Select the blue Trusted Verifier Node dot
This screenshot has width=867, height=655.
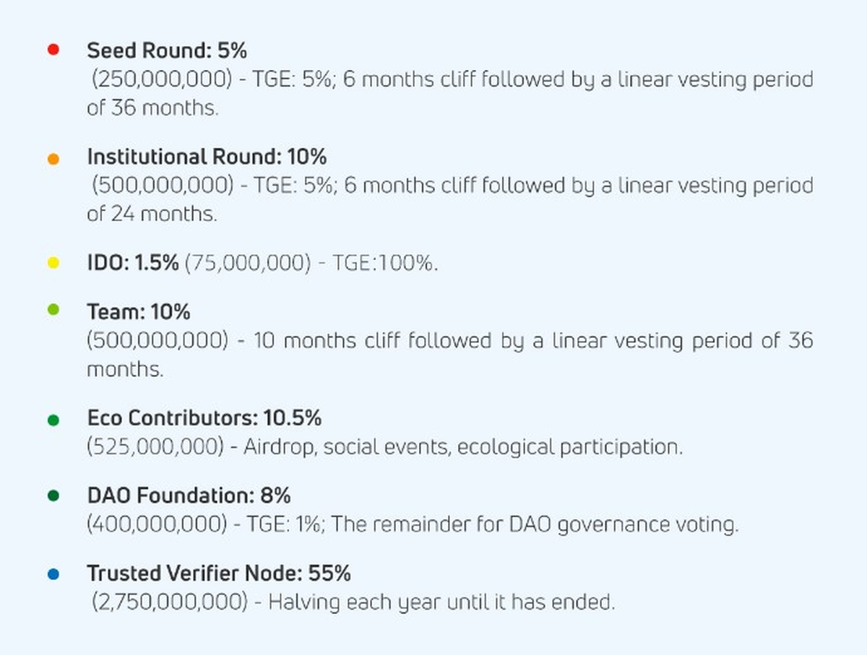tap(53, 575)
